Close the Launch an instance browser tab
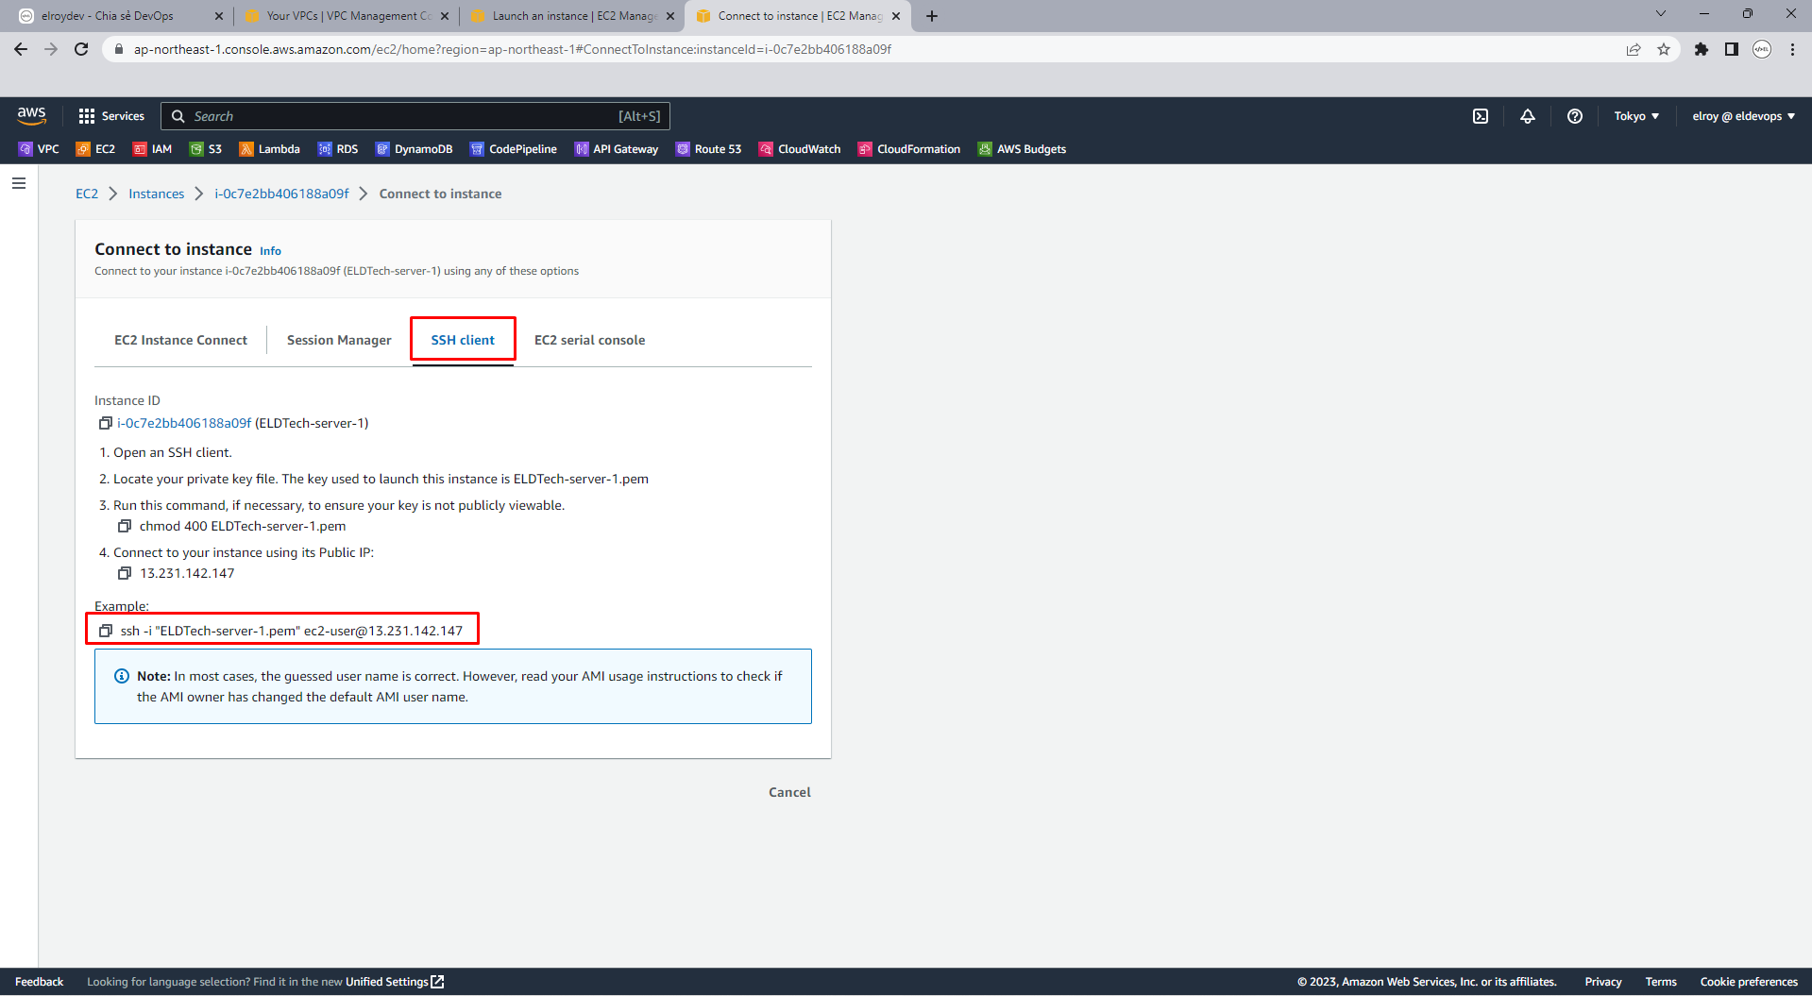1812x996 pixels. tap(670, 16)
